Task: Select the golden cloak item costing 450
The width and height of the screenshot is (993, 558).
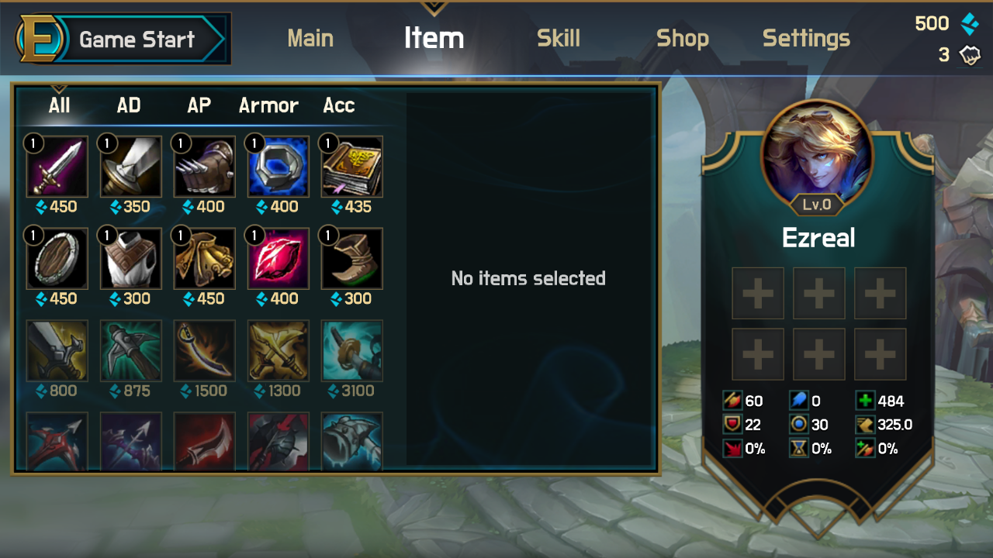Action: [x=205, y=258]
